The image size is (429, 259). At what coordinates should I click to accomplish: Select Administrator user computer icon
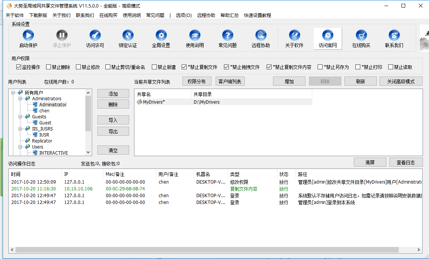click(35, 104)
